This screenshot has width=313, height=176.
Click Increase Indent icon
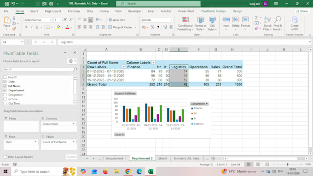pyautogui.click(x=103, y=27)
